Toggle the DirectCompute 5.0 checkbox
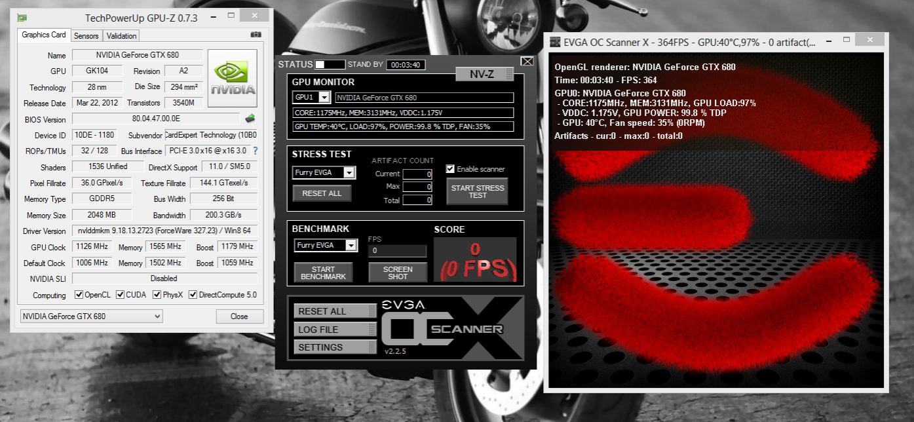 193,295
